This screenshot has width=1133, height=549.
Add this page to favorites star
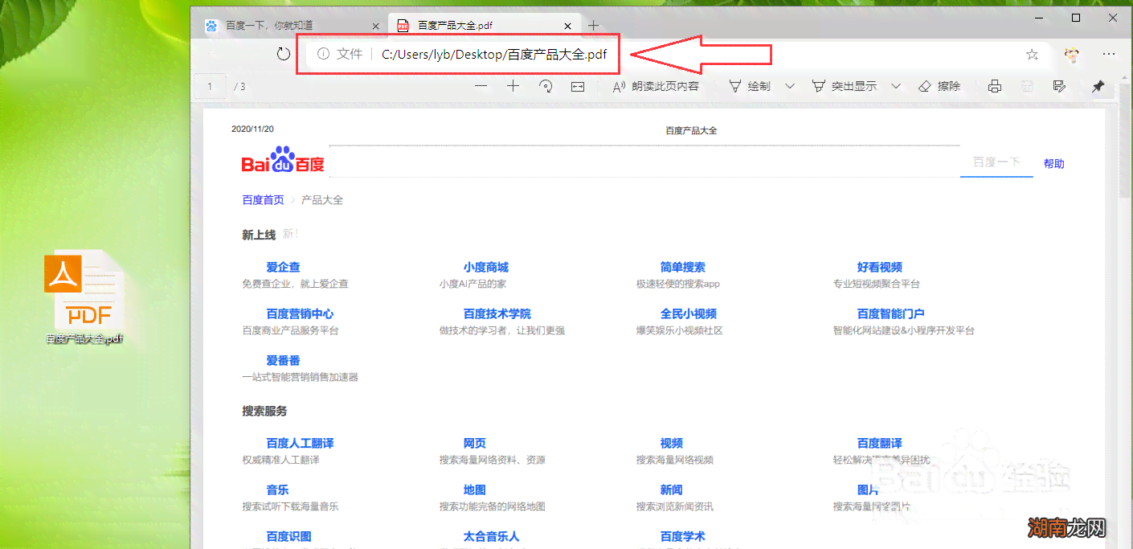pyautogui.click(x=1033, y=55)
